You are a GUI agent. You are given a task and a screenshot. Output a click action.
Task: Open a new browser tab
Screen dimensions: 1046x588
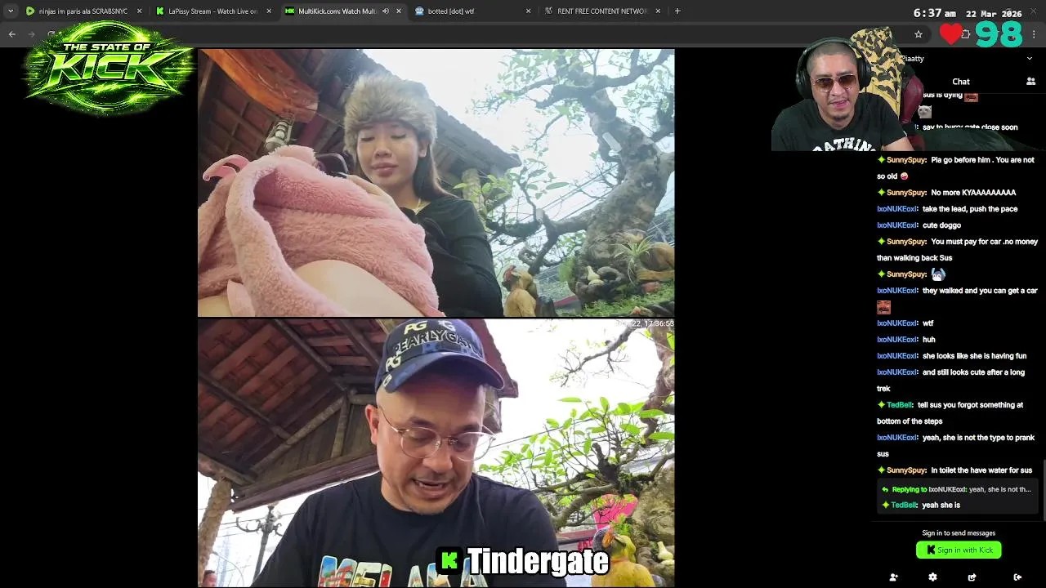tap(677, 11)
